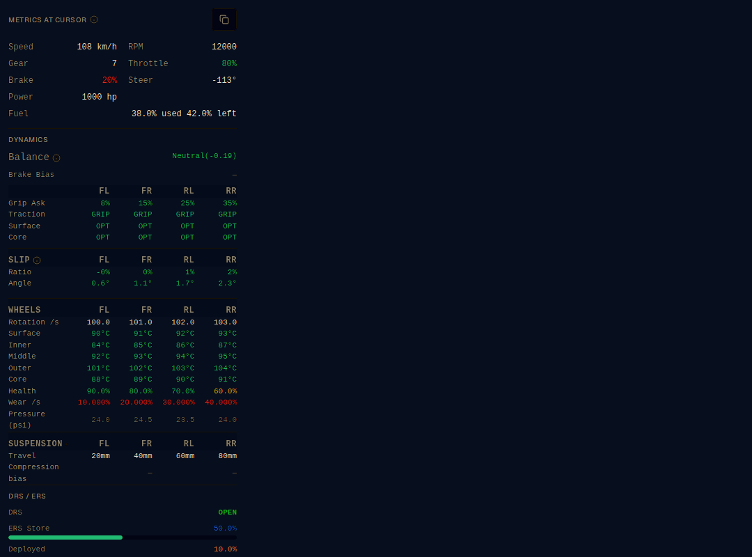Click the Deployed value 10.0%

(225, 549)
